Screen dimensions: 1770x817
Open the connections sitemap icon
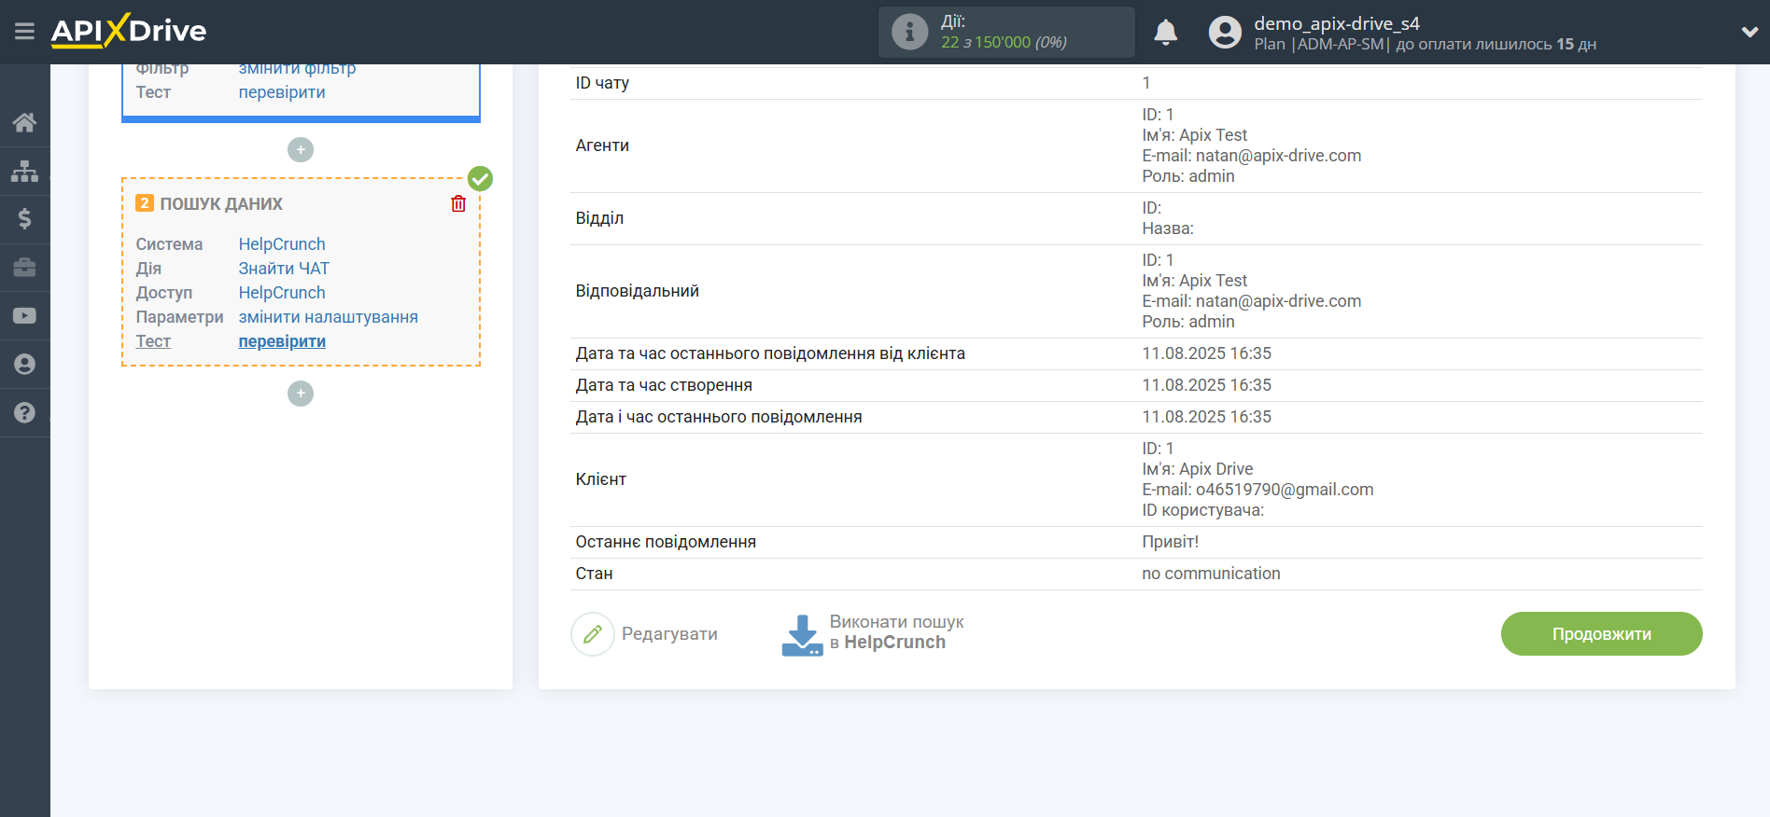[25, 171]
